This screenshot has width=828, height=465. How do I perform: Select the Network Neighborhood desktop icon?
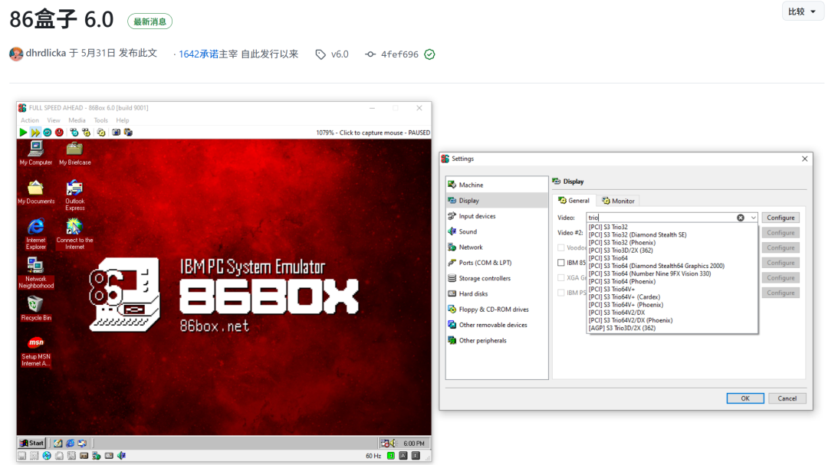click(x=36, y=273)
